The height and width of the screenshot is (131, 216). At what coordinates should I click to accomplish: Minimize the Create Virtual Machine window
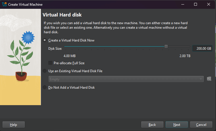(182, 4)
